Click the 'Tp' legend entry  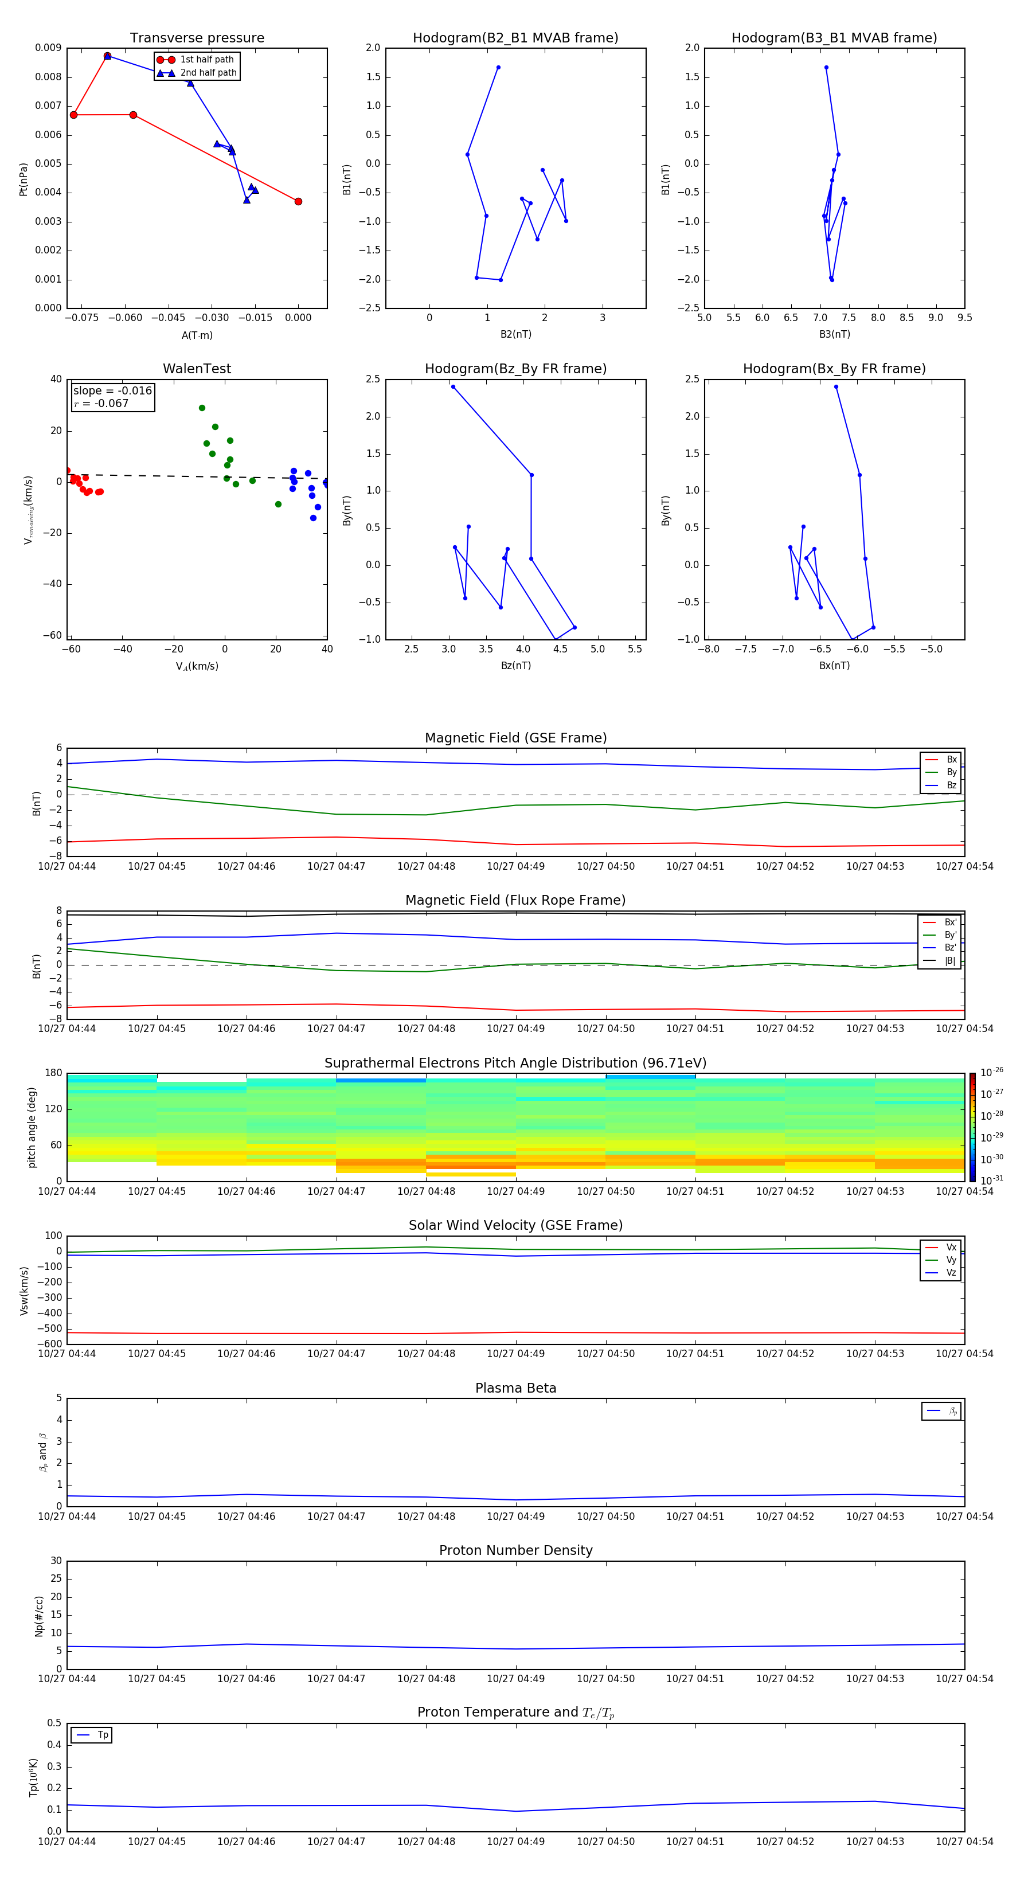coord(92,1735)
